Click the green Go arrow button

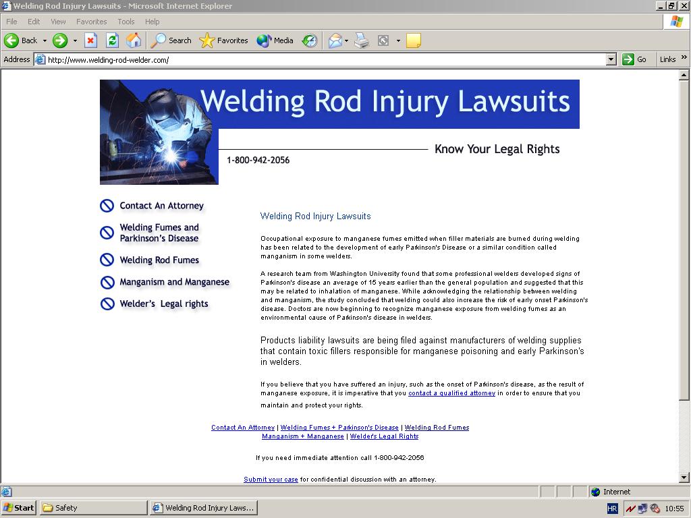pyautogui.click(x=628, y=59)
